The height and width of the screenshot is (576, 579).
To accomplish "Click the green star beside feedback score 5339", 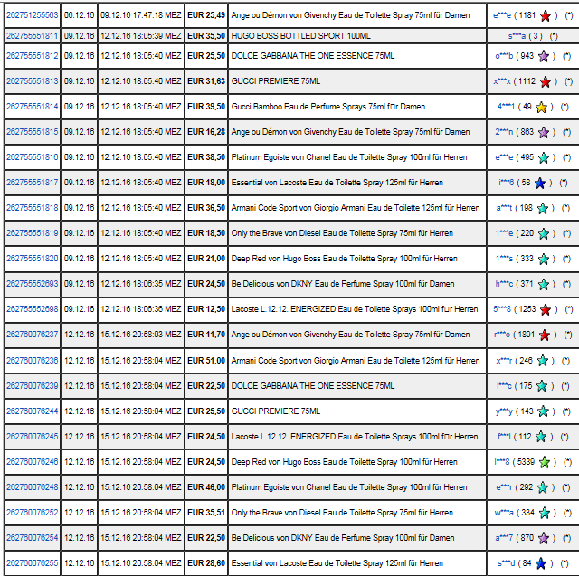I will tap(545, 462).
